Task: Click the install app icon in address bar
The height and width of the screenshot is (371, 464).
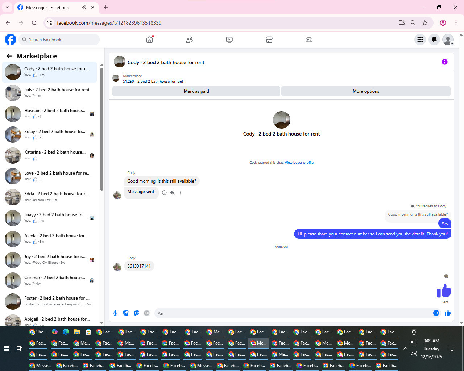Action: [x=401, y=23]
